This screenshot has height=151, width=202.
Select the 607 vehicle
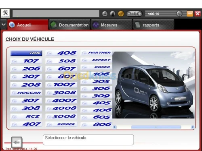[61, 69]
